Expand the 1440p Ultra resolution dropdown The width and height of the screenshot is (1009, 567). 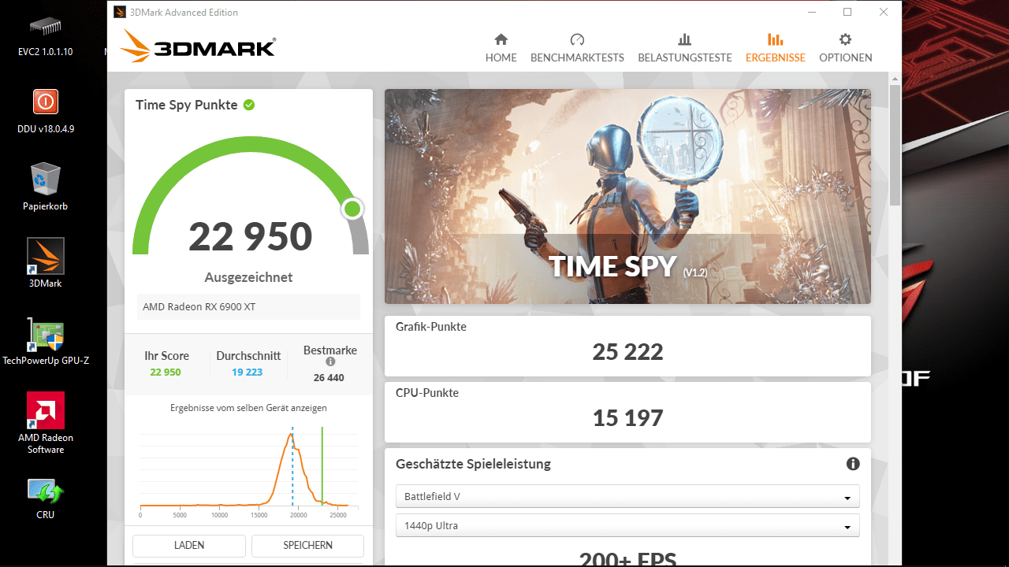tap(627, 526)
